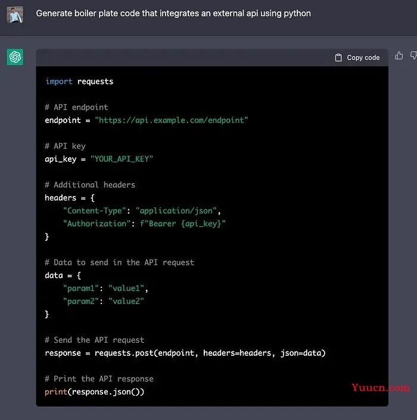Give the response a thumbs up

click(399, 56)
